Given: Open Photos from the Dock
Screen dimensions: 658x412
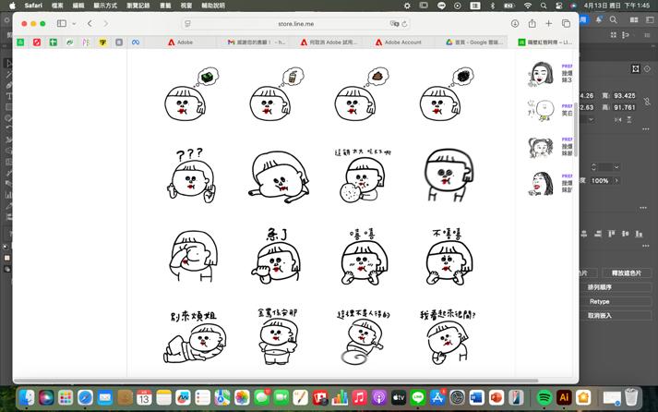Looking at the screenshot, I should [242, 397].
